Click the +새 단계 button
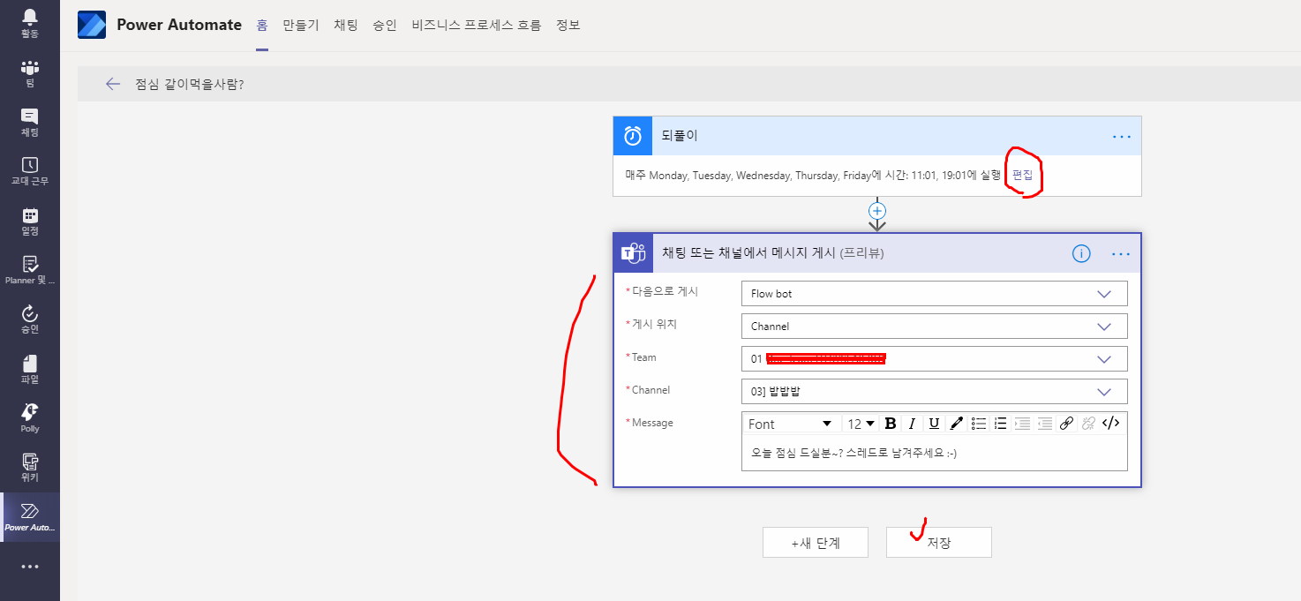Screen dimensions: 1301x601 816,543
